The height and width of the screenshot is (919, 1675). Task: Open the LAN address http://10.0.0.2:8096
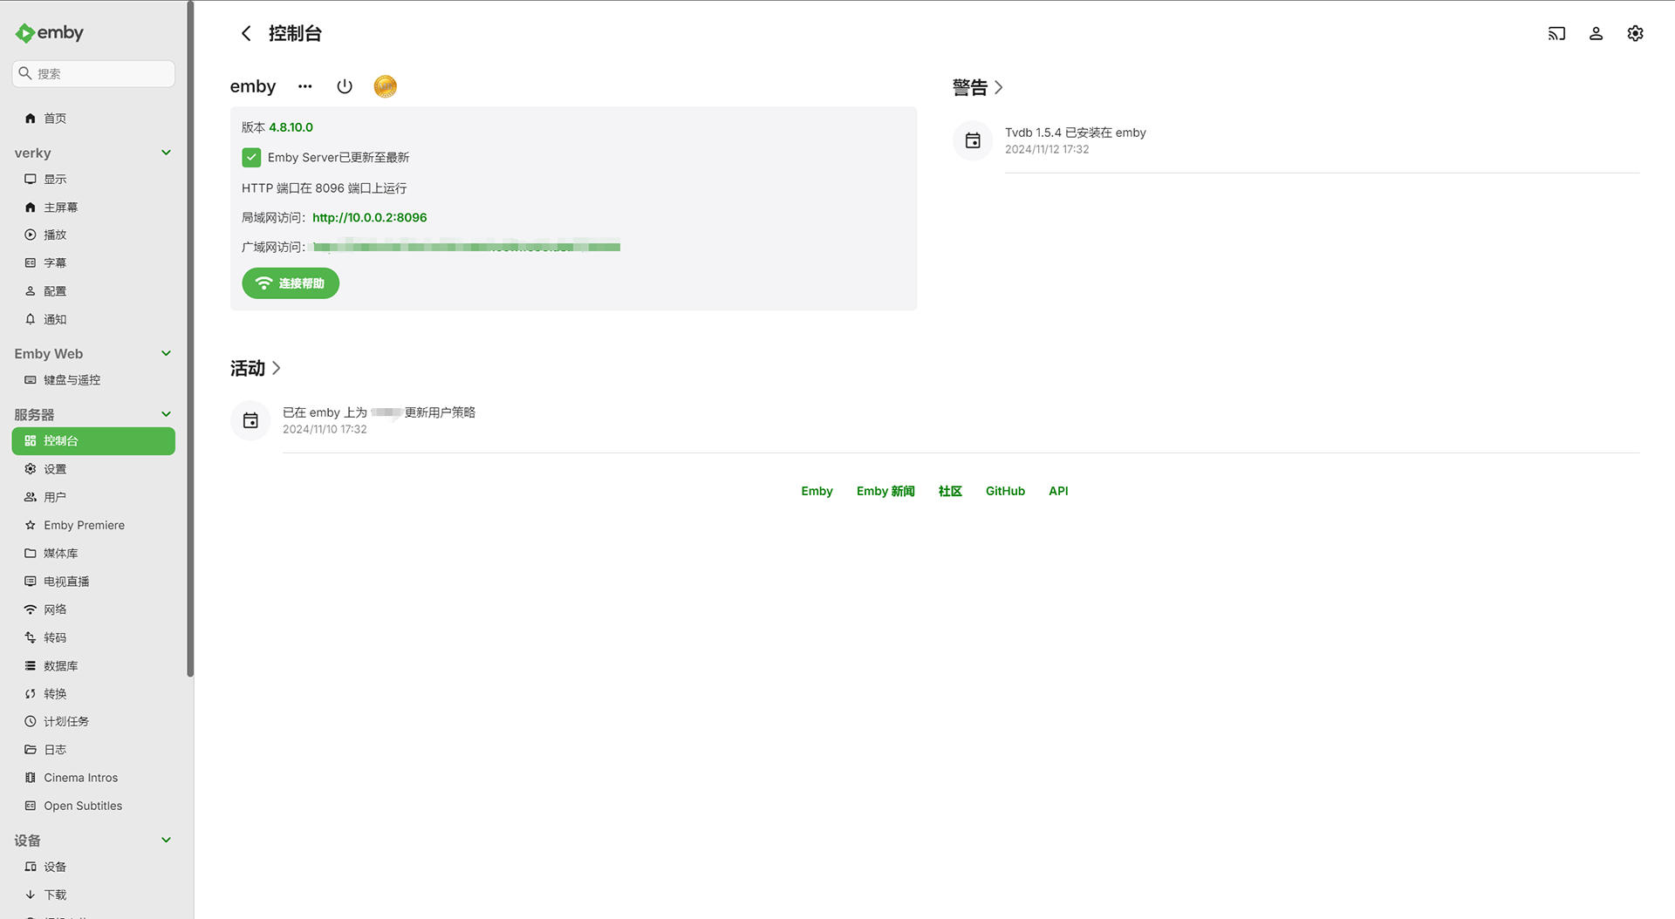coord(370,218)
